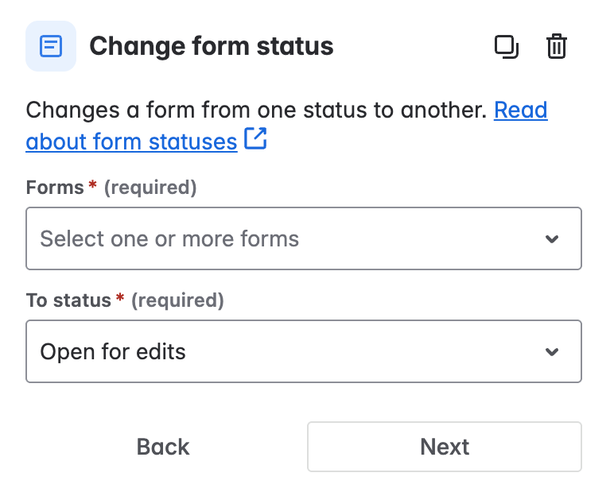The image size is (614, 496).
Task: Click the red asterisk beside Forms
Action: 93,186
